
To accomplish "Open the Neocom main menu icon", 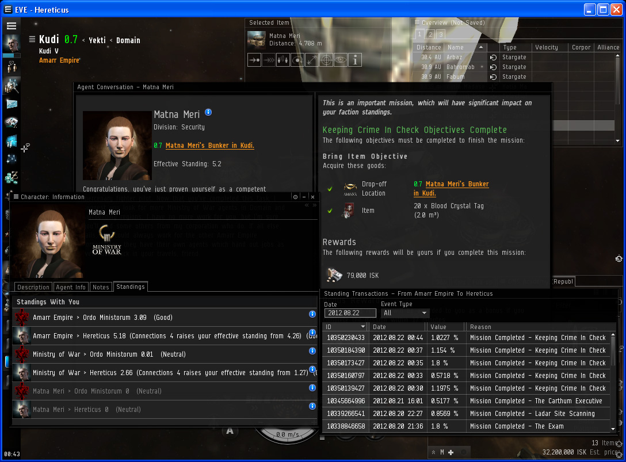I will (11, 26).
